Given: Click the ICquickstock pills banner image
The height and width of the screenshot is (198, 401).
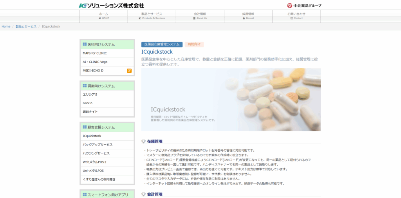Looking at the screenshot, I should [x=231, y=100].
